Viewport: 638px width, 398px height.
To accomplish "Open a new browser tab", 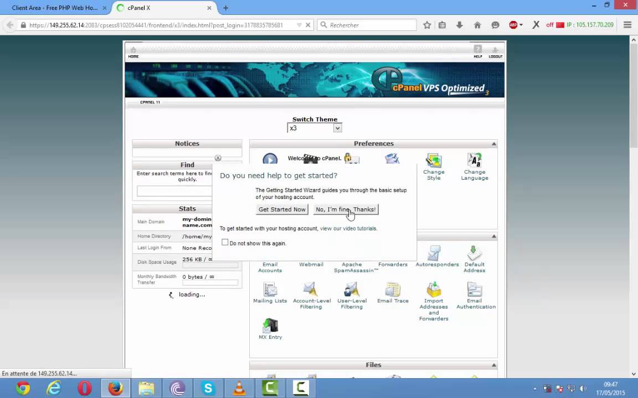I will point(225,8).
